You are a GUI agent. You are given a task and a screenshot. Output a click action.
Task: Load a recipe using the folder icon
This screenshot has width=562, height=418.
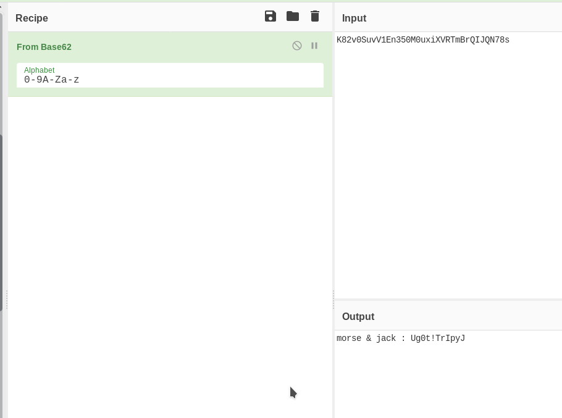pos(293,17)
